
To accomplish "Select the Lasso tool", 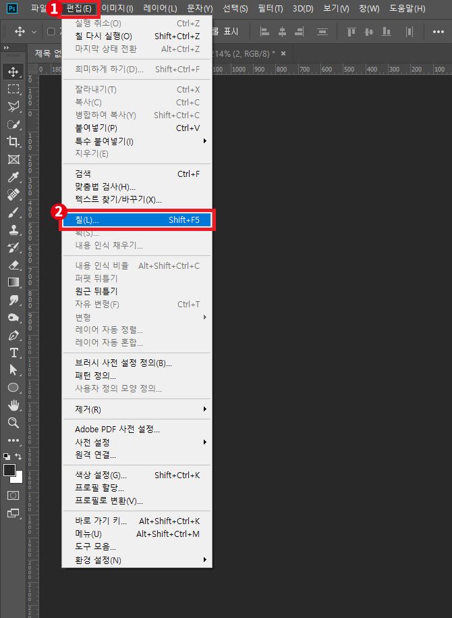I will pyautogui.click(x=13, y=106).
